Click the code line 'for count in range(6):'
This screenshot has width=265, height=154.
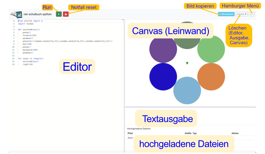coord(31,59)
